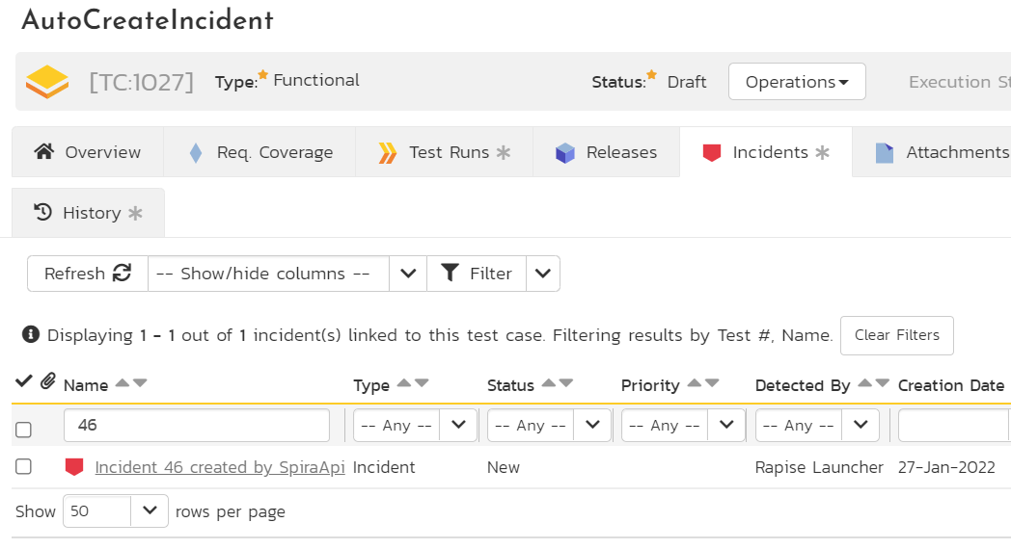Viewport: 1011px width, 549px height.
Task: Click the red incident icon in row
Action: (74, 467)
